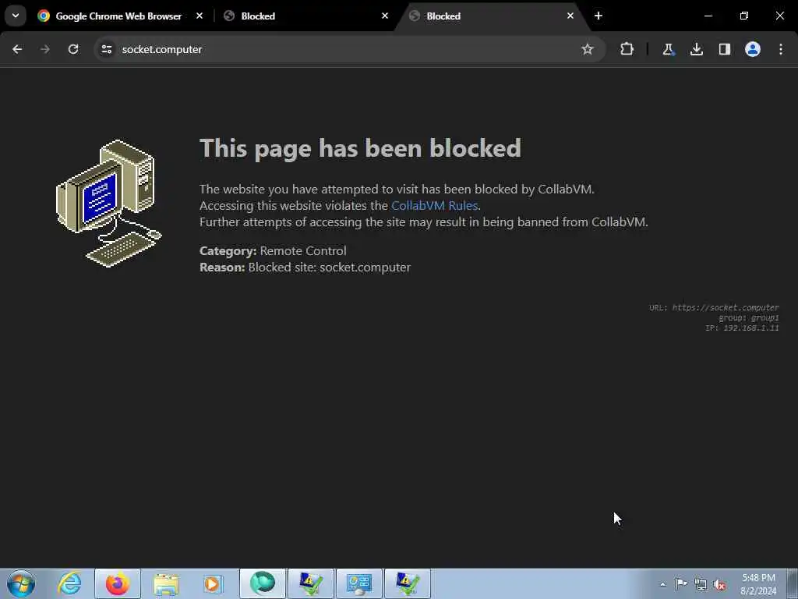Click 'Category: Remote Control' text

273,250
